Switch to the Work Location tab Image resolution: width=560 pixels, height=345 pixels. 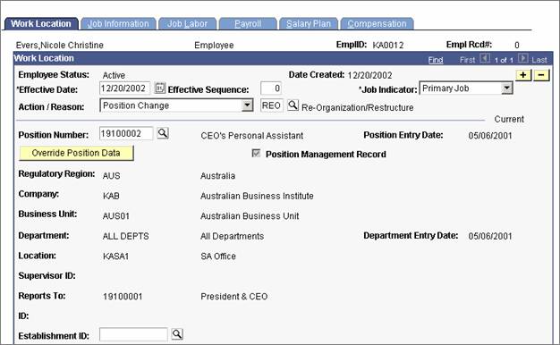click(41, 24)
